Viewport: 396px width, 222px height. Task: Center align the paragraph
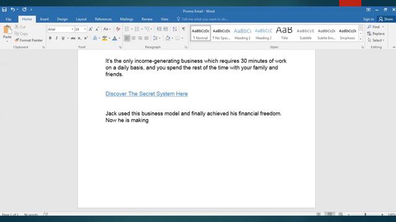(x=134, y=38)
